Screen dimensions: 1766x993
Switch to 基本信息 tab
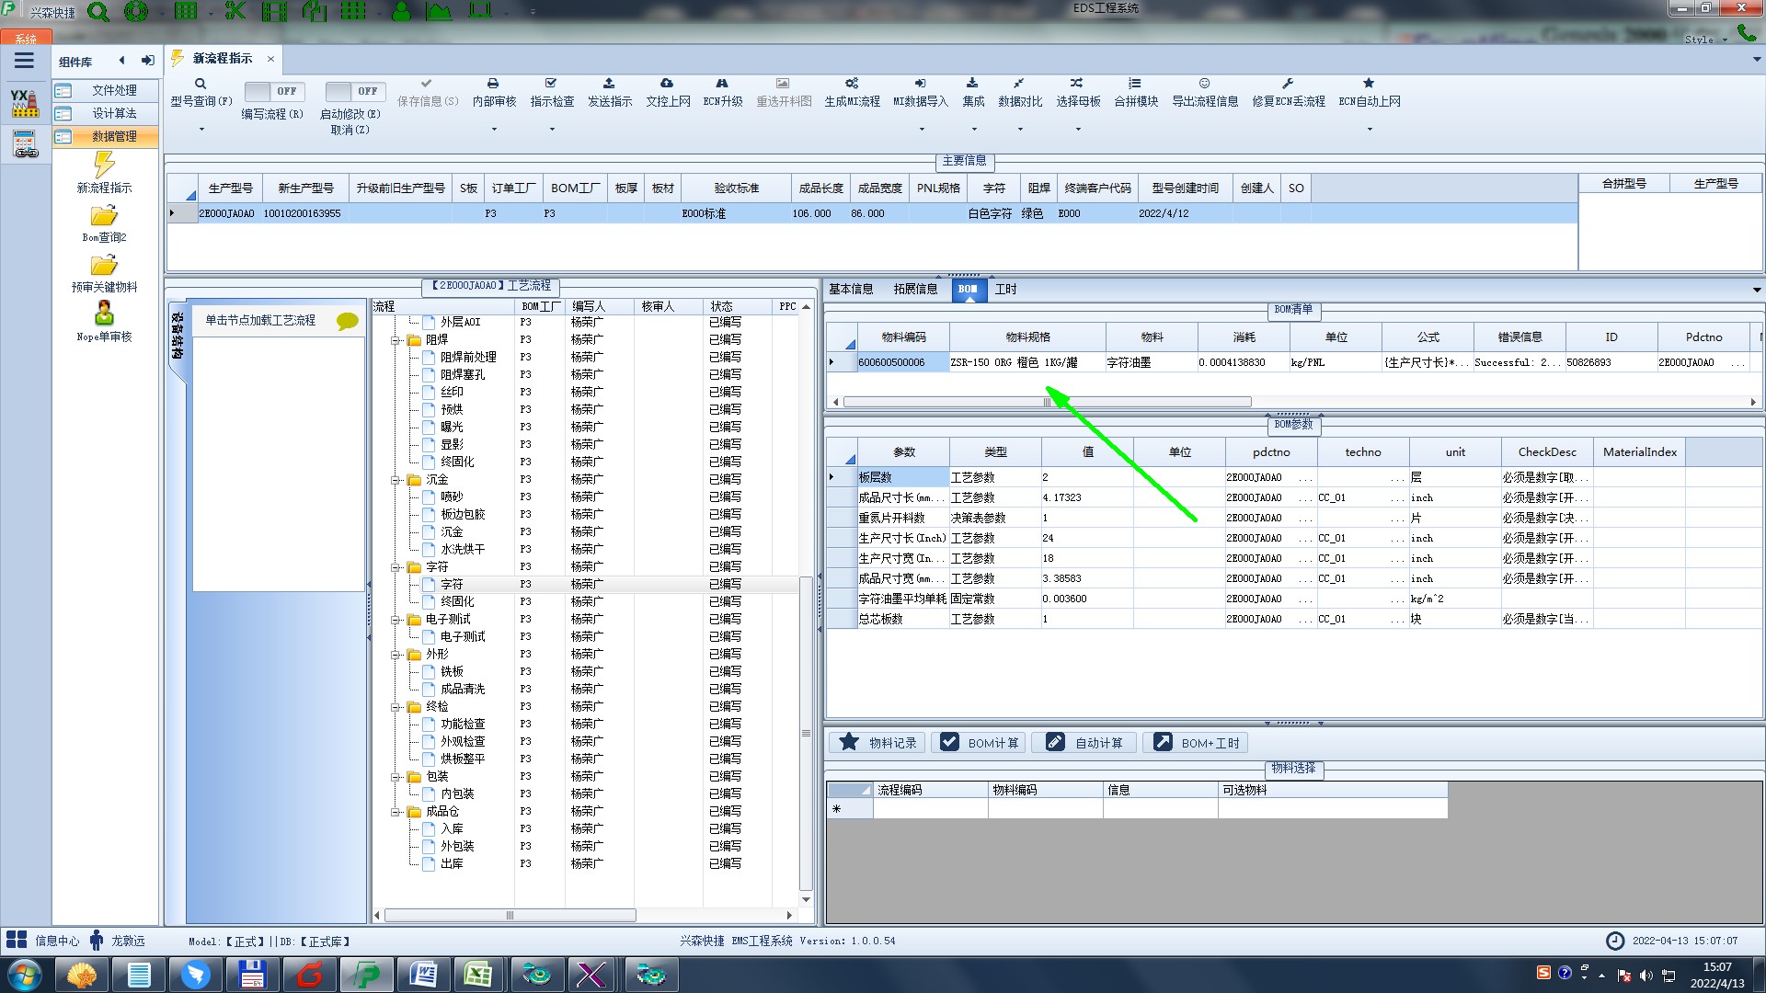851,289
